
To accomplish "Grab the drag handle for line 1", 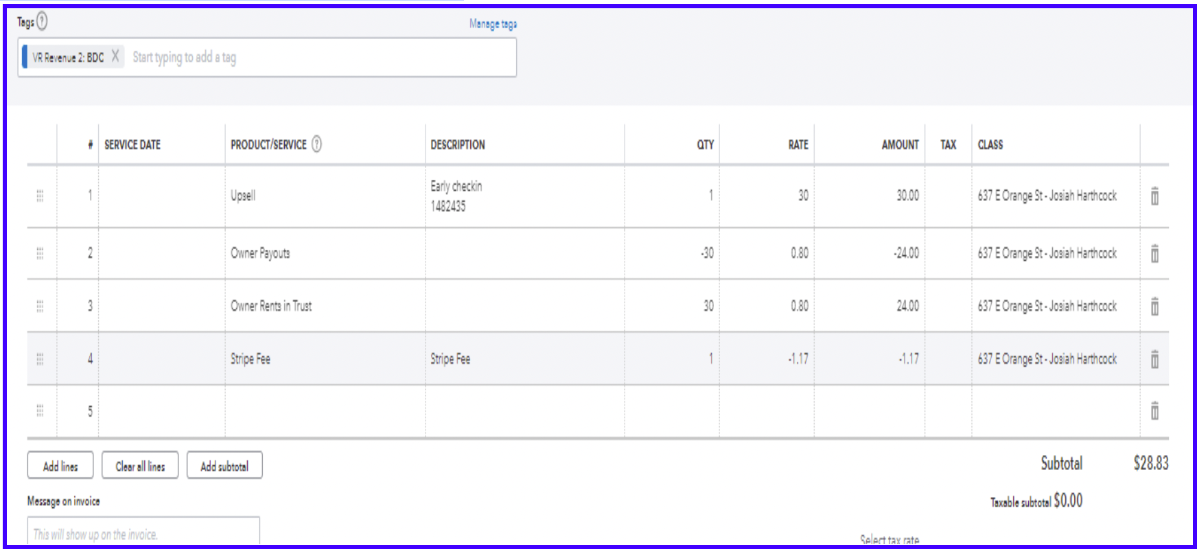I will pos(40,196).
